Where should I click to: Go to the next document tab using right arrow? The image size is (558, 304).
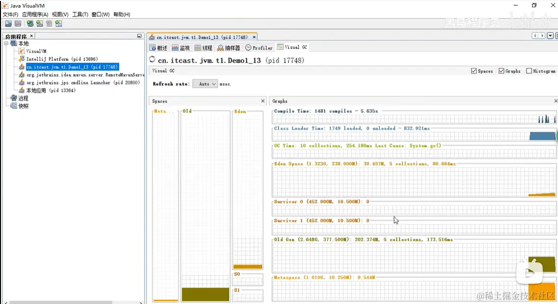542,36
